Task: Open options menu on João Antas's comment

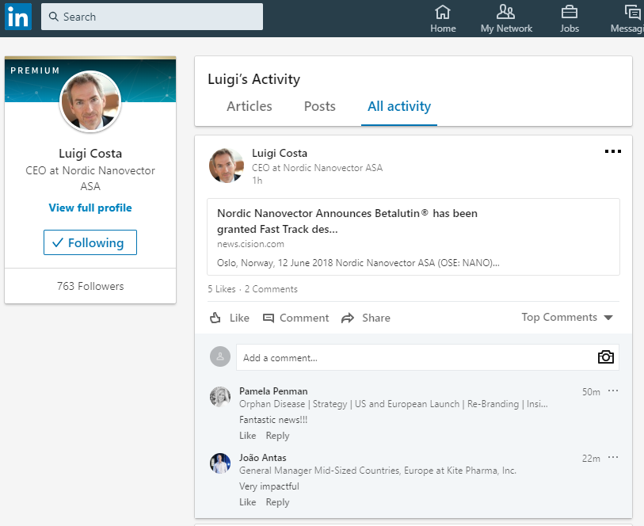Action: tap(613, 457)
